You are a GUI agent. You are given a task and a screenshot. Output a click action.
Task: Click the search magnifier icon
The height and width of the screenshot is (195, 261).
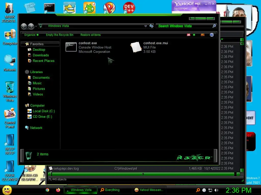(x=214, y=26)
